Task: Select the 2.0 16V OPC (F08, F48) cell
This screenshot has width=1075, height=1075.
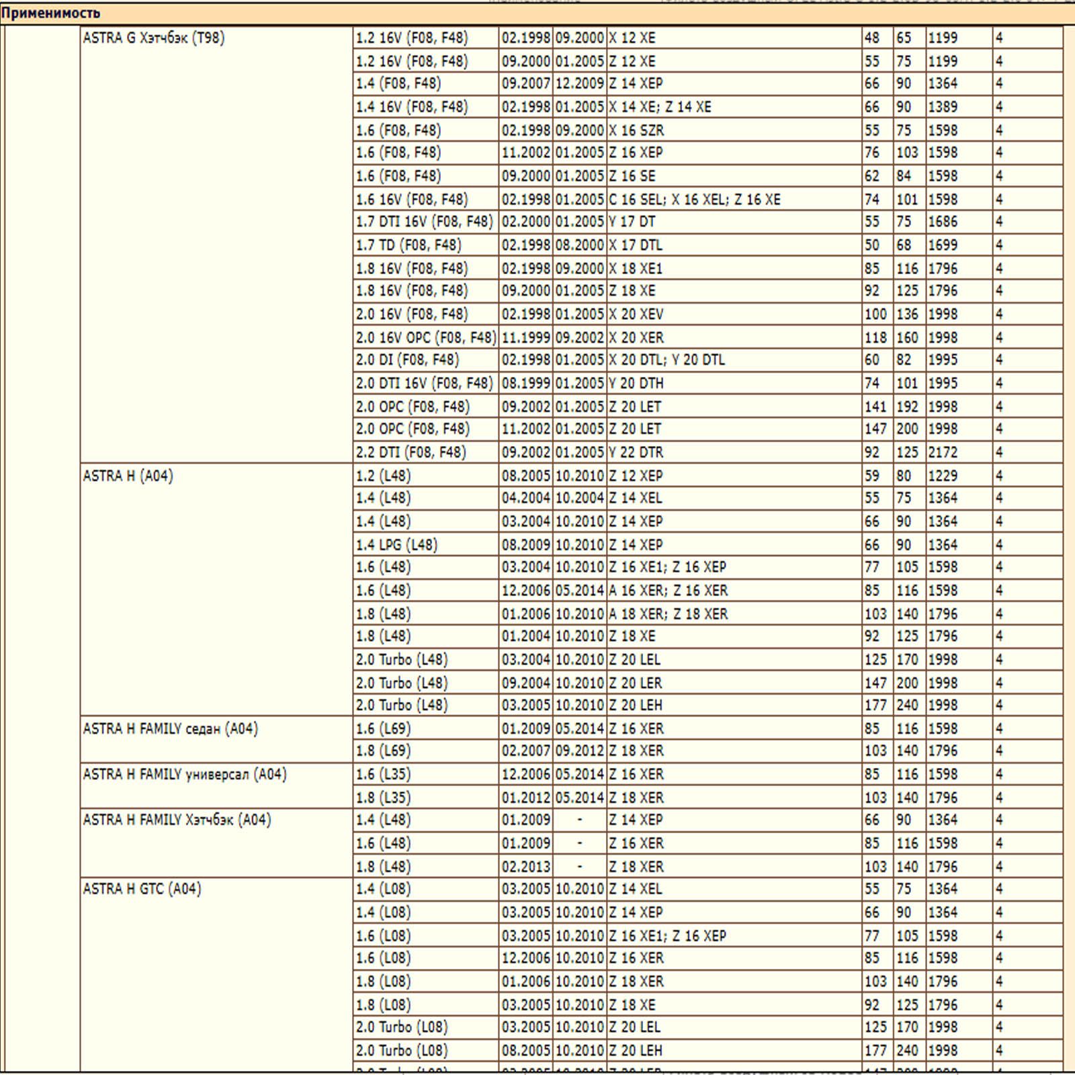Action: pos(426,337)
